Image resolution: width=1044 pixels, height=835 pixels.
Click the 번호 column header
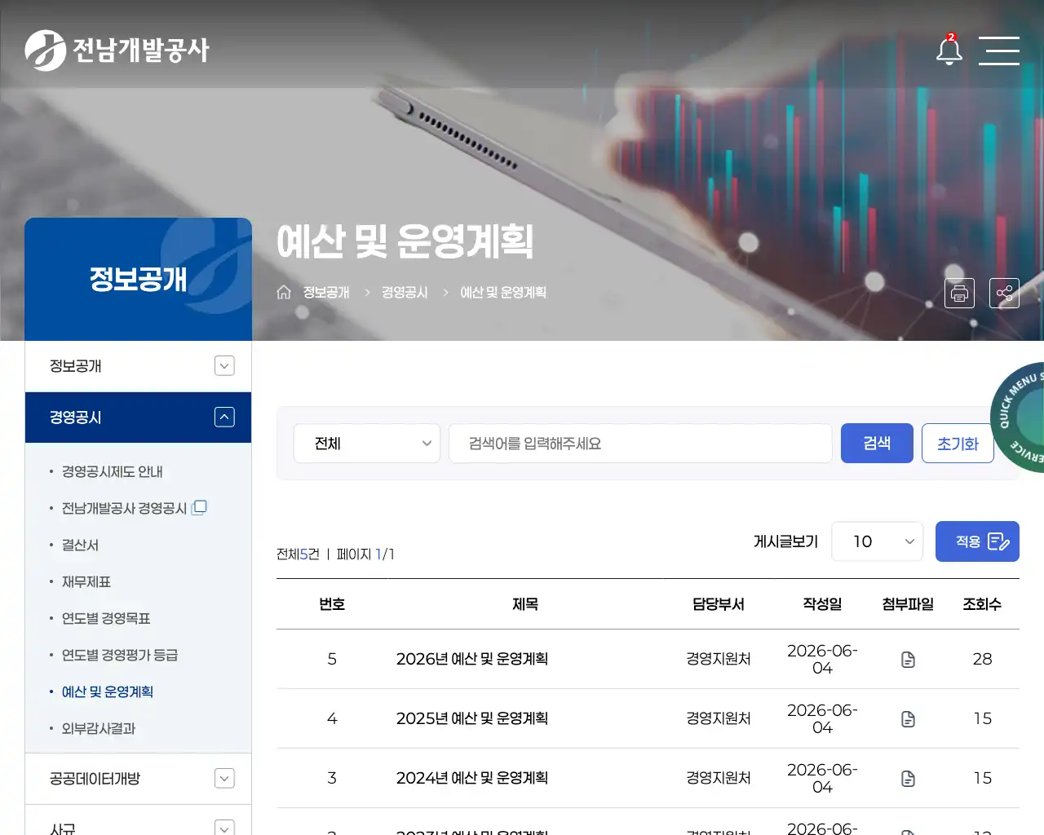(332, 604)
